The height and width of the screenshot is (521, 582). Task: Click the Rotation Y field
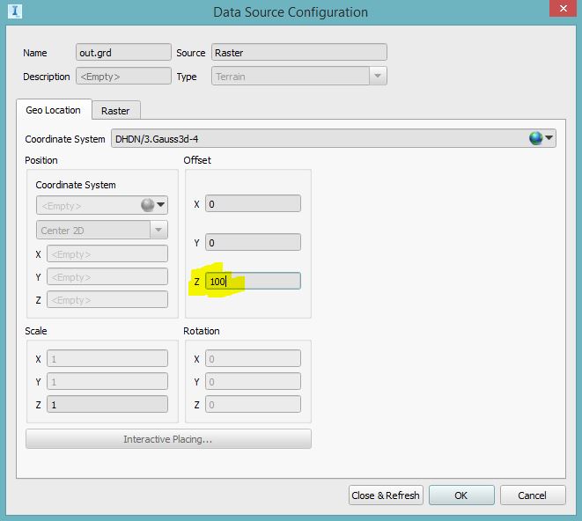254,381
